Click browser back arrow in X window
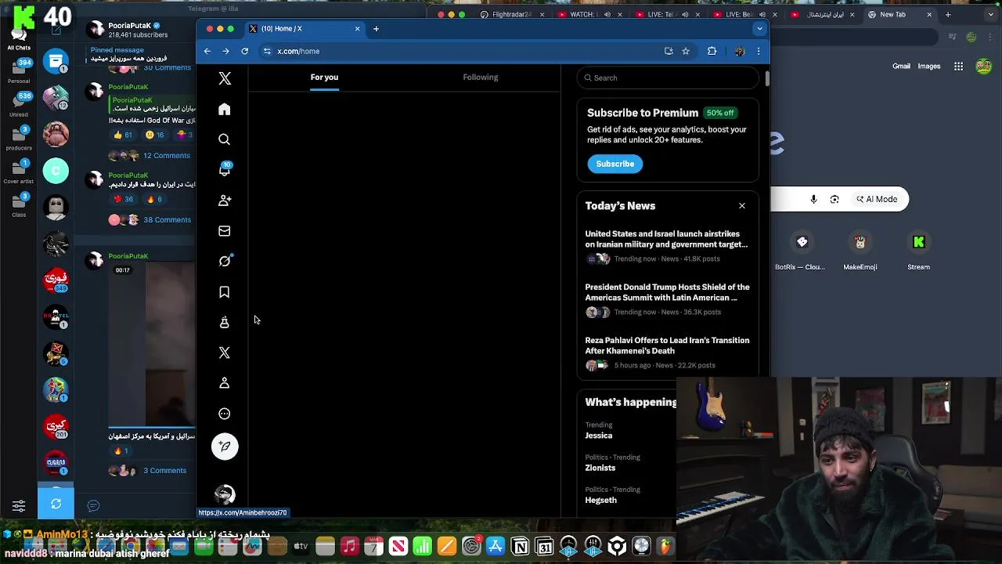1002x564 pixels. pyautogui.click(x=207, y=51)
